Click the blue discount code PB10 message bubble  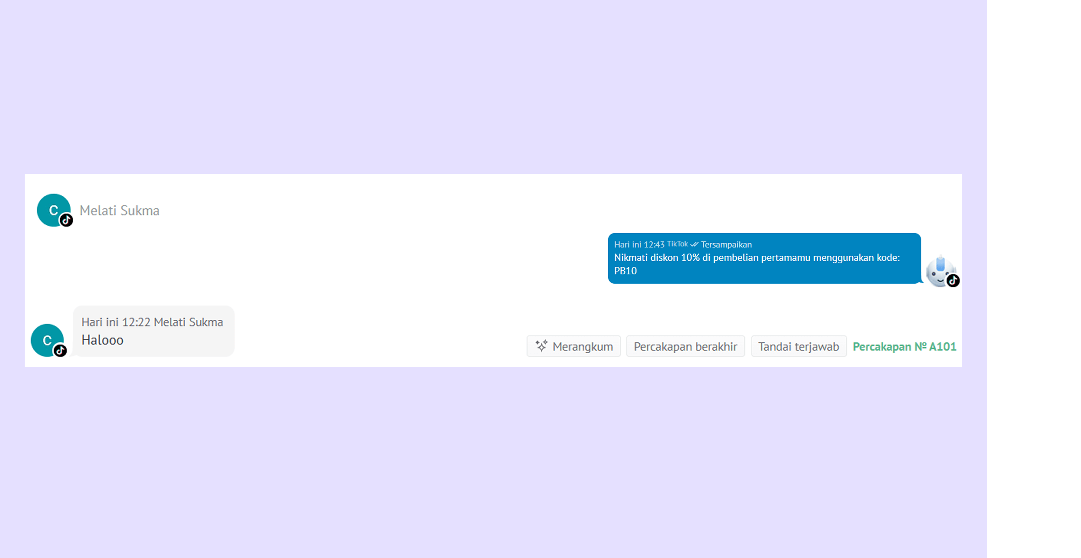click(764, 258)
